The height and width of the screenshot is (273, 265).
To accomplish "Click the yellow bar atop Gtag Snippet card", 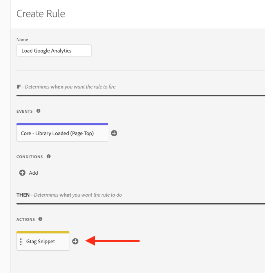I will coord(43,232).
